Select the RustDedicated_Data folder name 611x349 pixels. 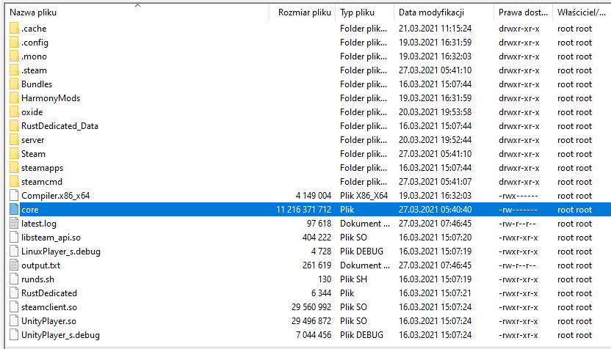(59, 126)
